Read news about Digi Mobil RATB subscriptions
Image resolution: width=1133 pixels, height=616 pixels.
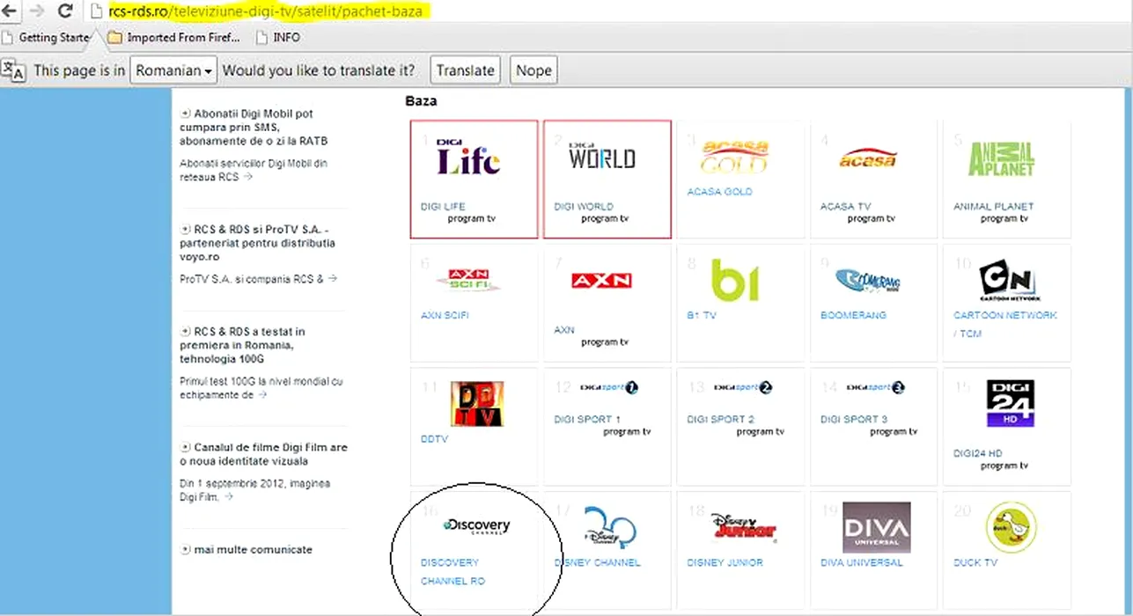255,128
